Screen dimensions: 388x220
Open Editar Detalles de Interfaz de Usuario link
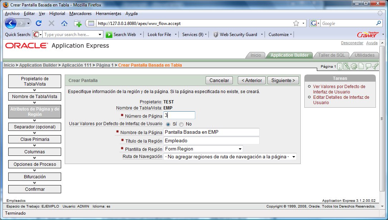tap(341, 100)
